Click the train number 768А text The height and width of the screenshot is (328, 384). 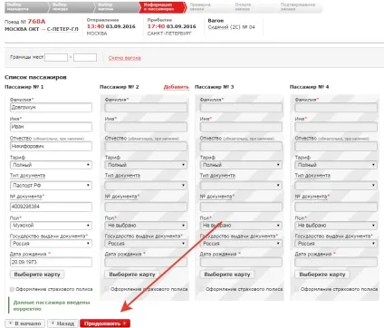[36, 22]
